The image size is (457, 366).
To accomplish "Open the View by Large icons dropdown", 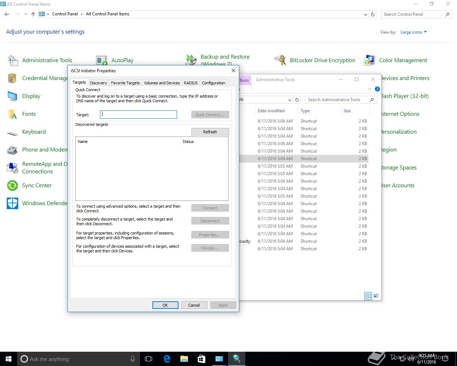I will 413,32.
